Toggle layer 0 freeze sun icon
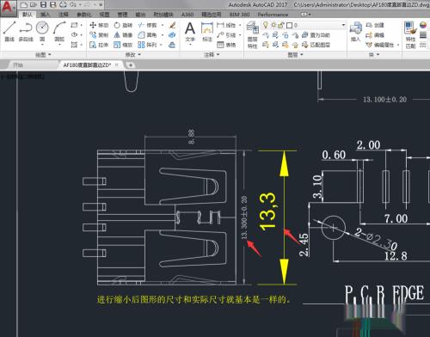Screen dimensions: 430x337 point(273,25)
